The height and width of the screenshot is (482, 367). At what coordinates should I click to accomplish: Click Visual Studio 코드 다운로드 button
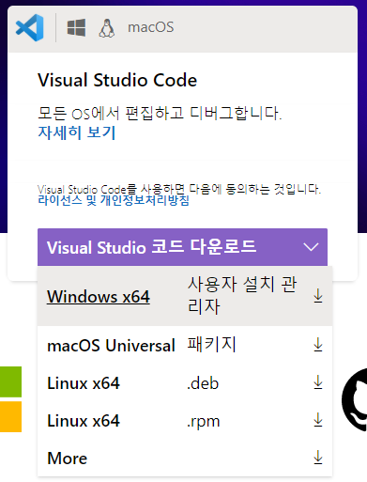pos(182,247)
